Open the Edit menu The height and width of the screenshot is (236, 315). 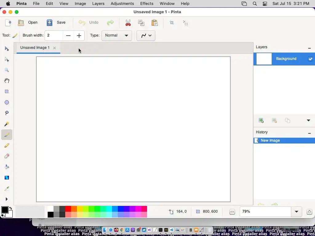[x=50, y=4]
